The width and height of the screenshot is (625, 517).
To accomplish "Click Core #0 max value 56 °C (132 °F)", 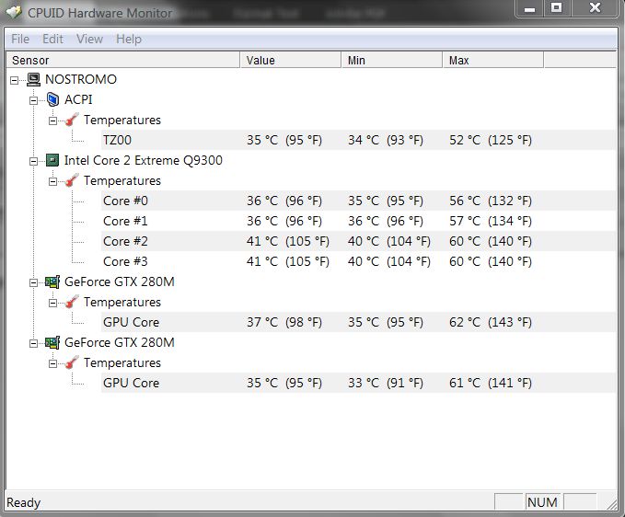I will [491, 201].
